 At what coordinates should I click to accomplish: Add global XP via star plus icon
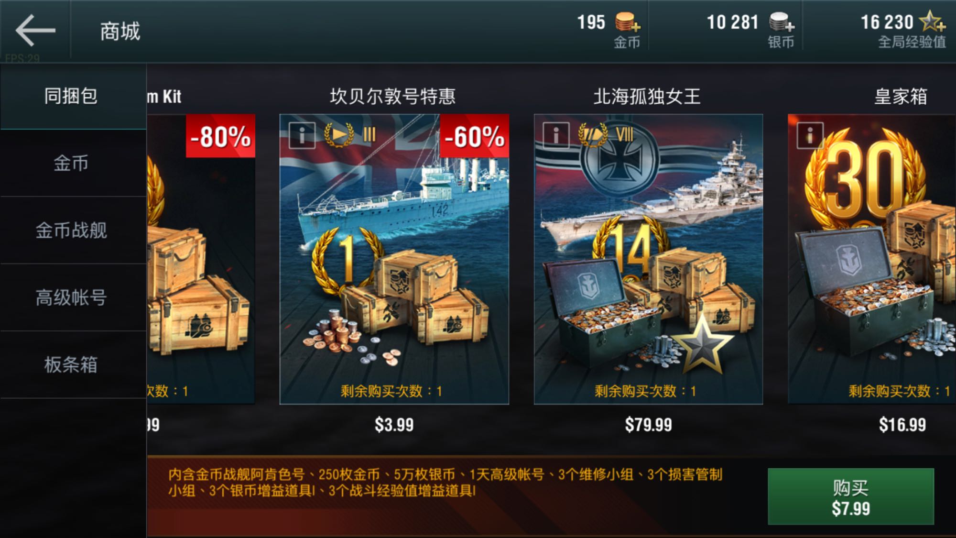pos(933,22)
